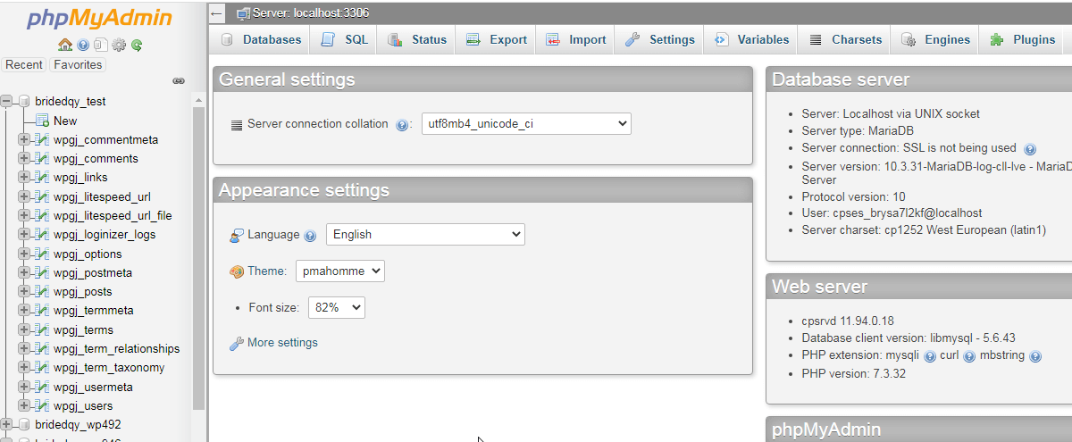Expand the wpgj_loginizer_logs table node
1072x442 pixels.
tap(24, 235)
